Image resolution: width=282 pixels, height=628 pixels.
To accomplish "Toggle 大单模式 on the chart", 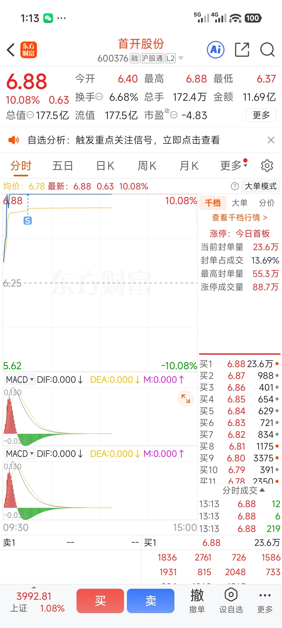I will [x=261, y=186].
